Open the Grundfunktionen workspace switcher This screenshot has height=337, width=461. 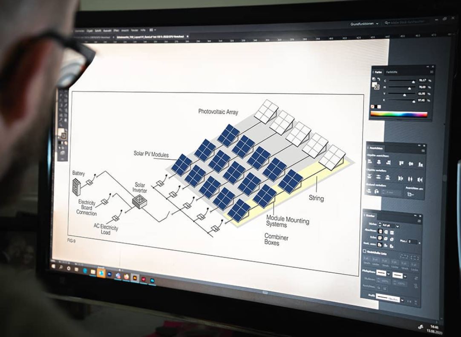pos(364,24)
